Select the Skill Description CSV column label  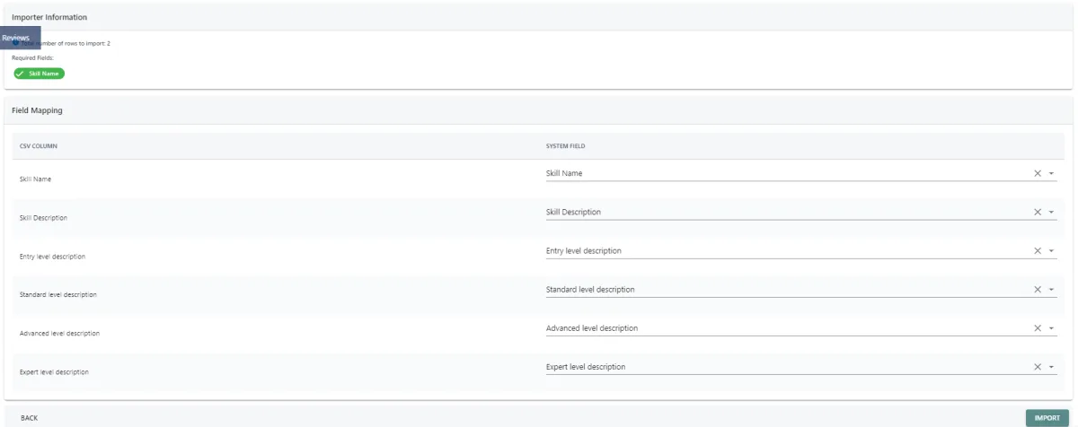point(43,218)
